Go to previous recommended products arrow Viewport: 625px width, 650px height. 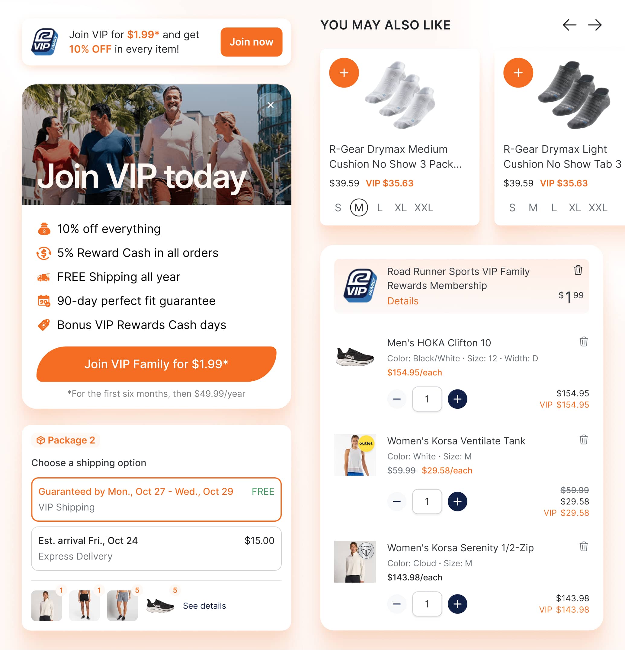point(570,25)
